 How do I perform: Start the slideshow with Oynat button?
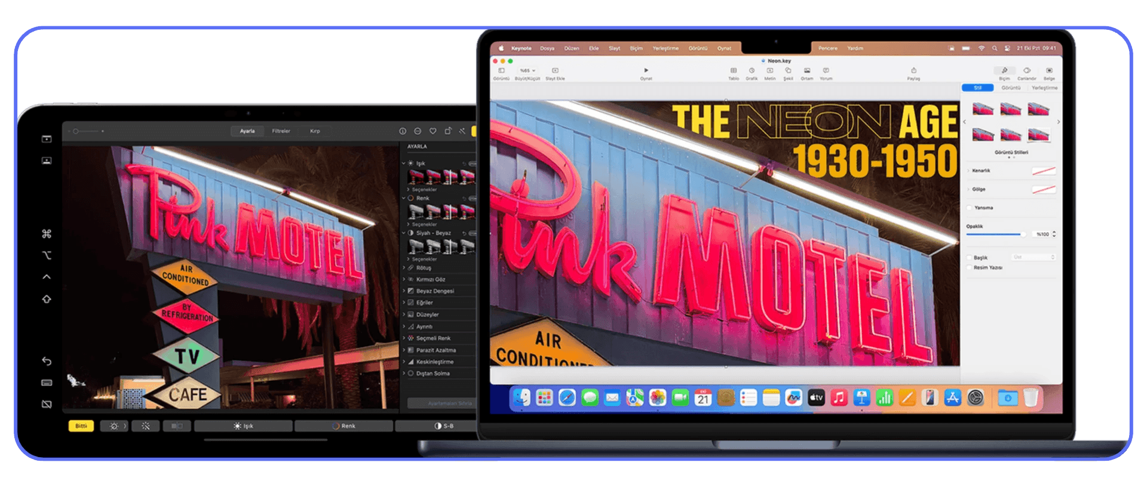pyautogui.click(x=646, y=70)
